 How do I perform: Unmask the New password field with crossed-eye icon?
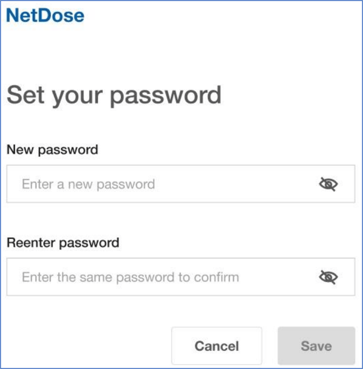[x=328, y=184]
